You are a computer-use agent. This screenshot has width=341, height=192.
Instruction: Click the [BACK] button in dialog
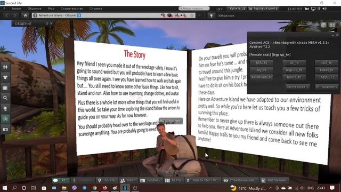(x=262, y=63)
